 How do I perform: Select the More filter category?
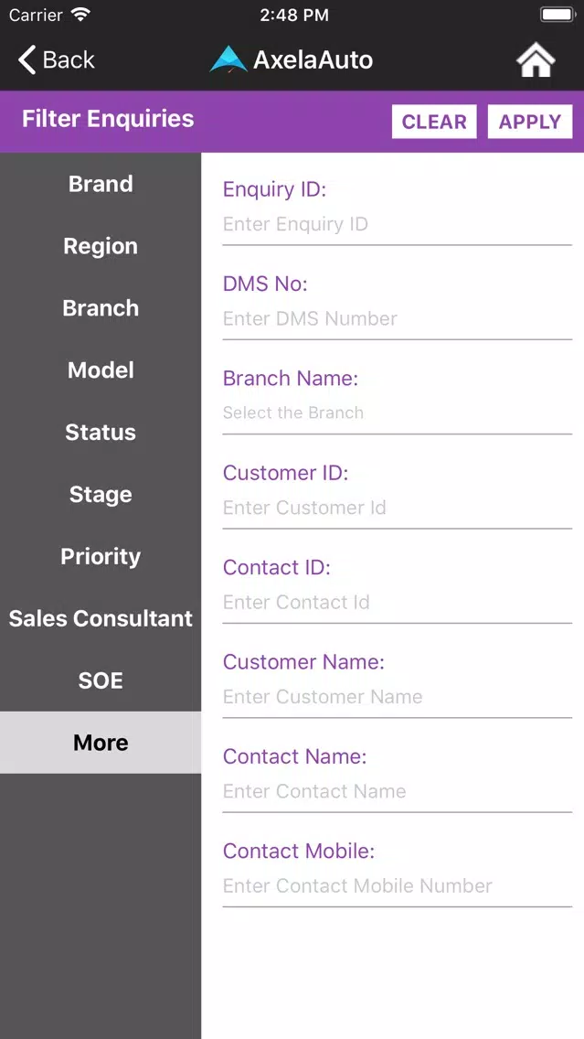click(101, 743)
